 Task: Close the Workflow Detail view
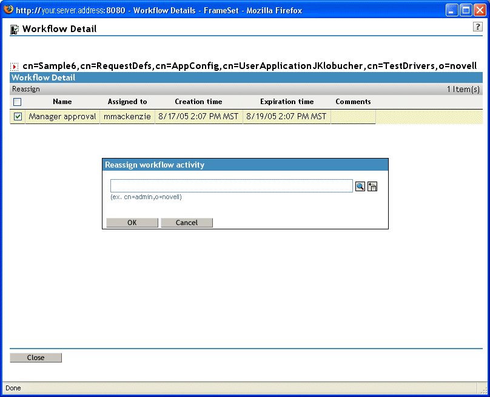click(x=35, y=357)
